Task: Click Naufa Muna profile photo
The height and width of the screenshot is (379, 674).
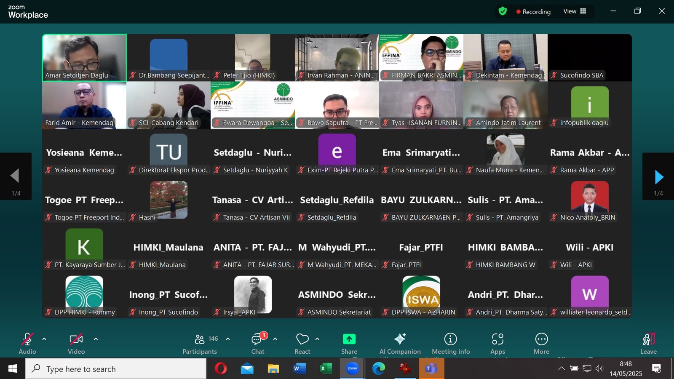Action: tap(505, 149)
